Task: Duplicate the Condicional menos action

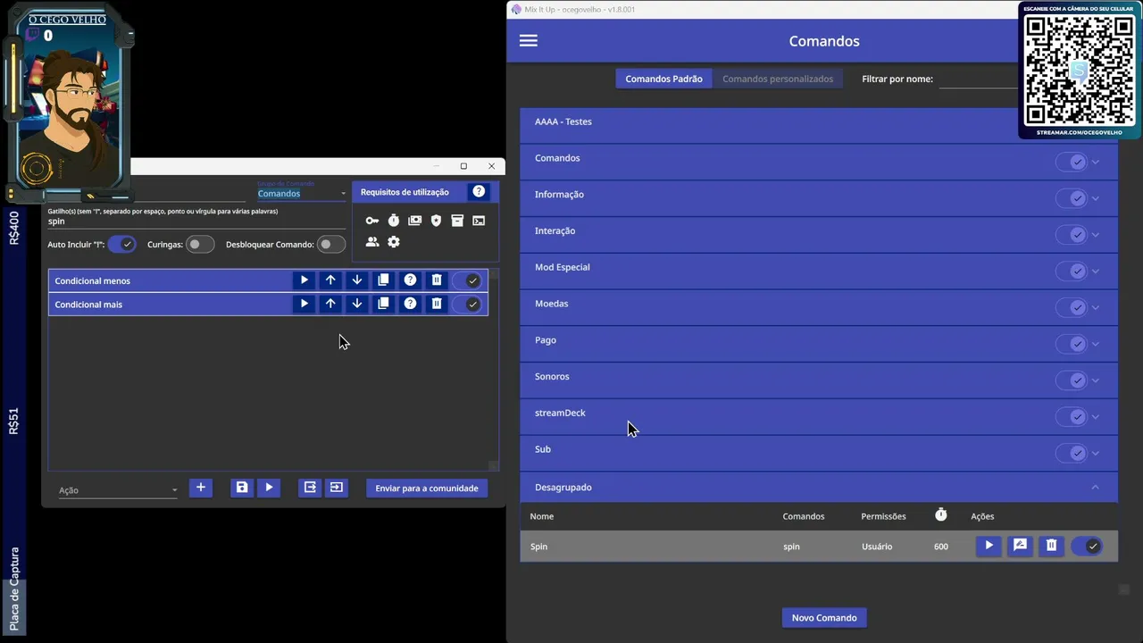Action: pos(384,280)
